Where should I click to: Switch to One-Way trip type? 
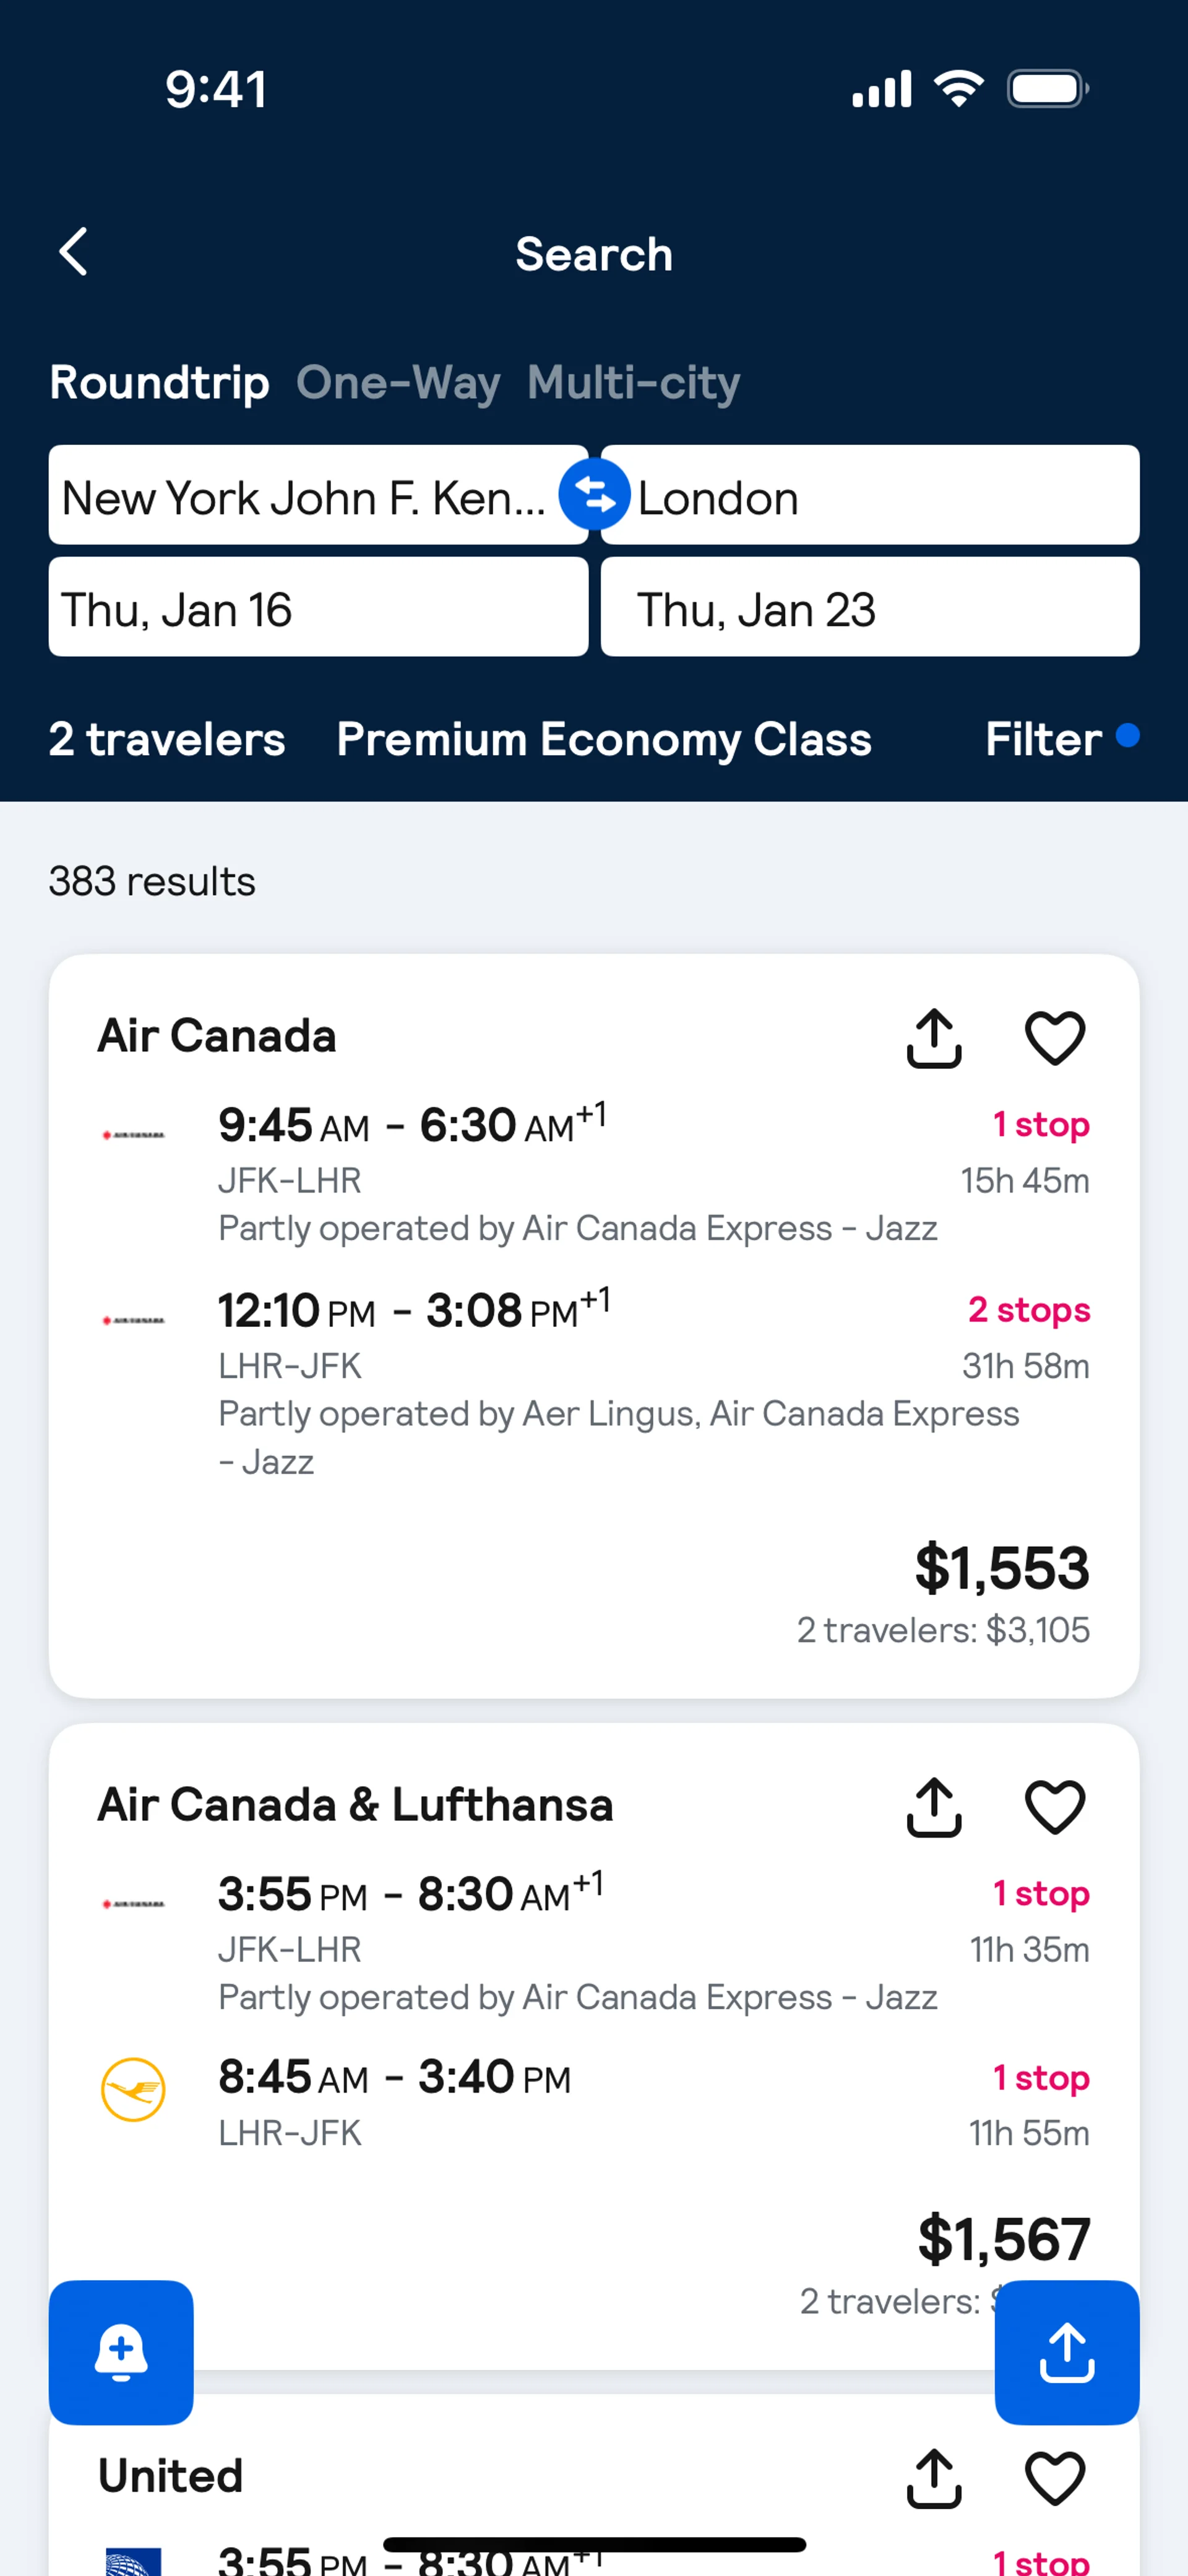(398, 383)
